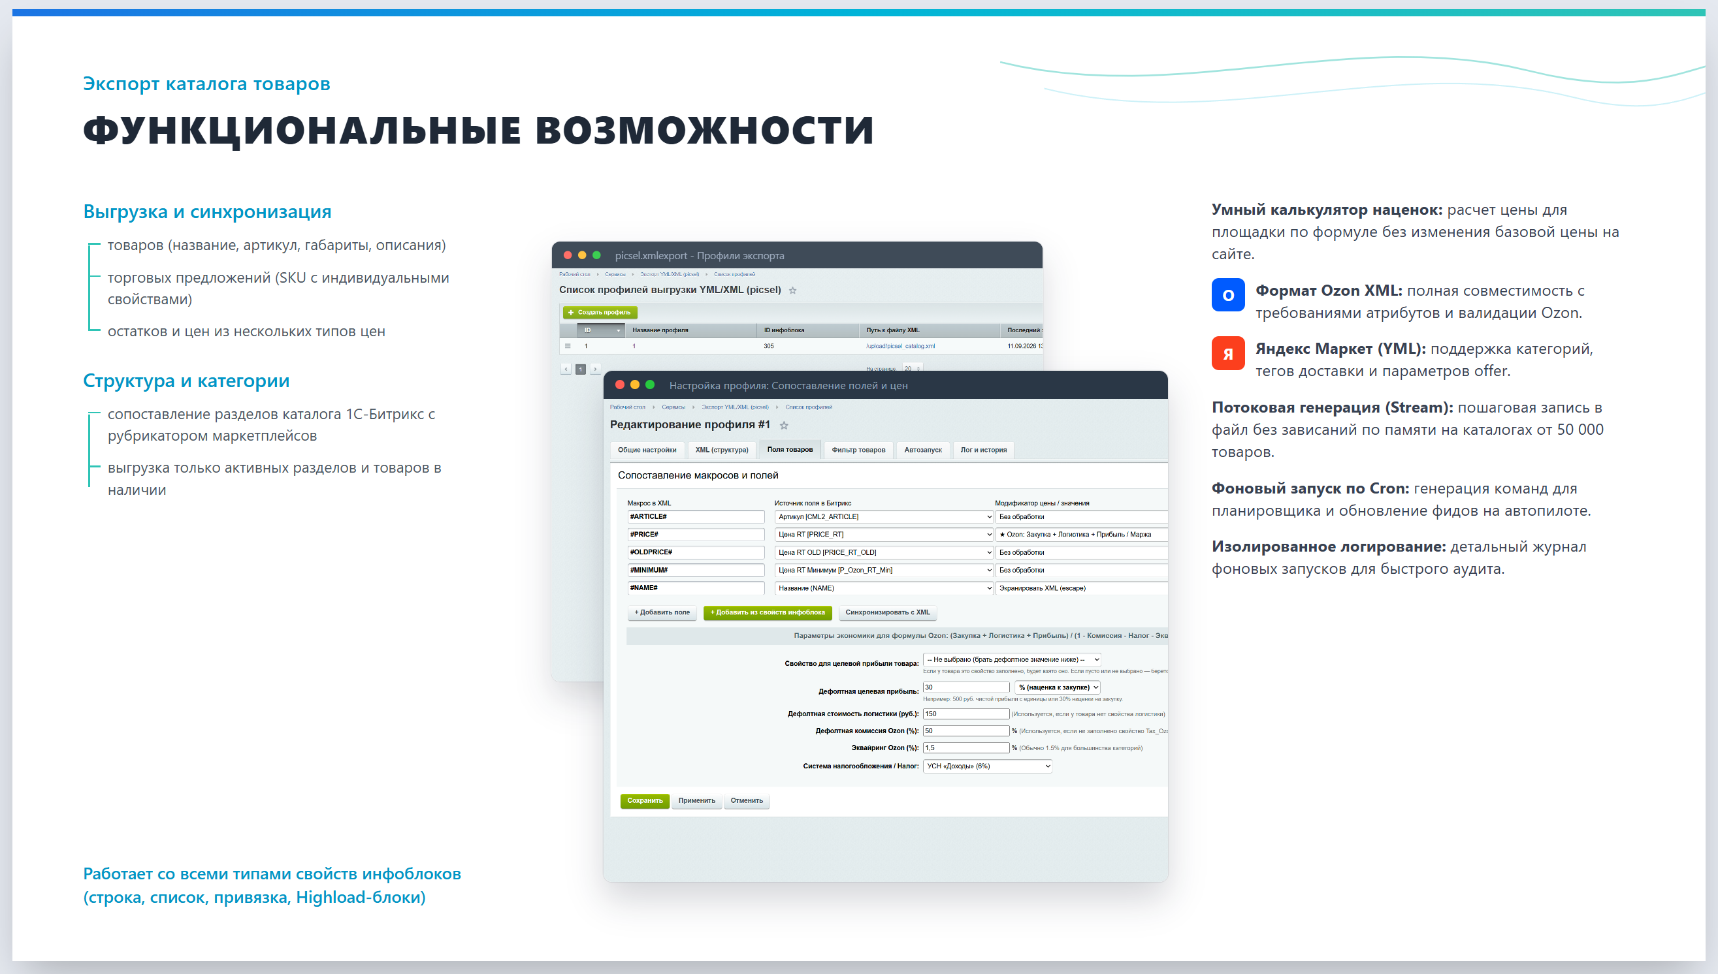1718x974 pixels.
Task: Sort profile list by ID column
Action: pyautogui.click(x=600, y=330)
